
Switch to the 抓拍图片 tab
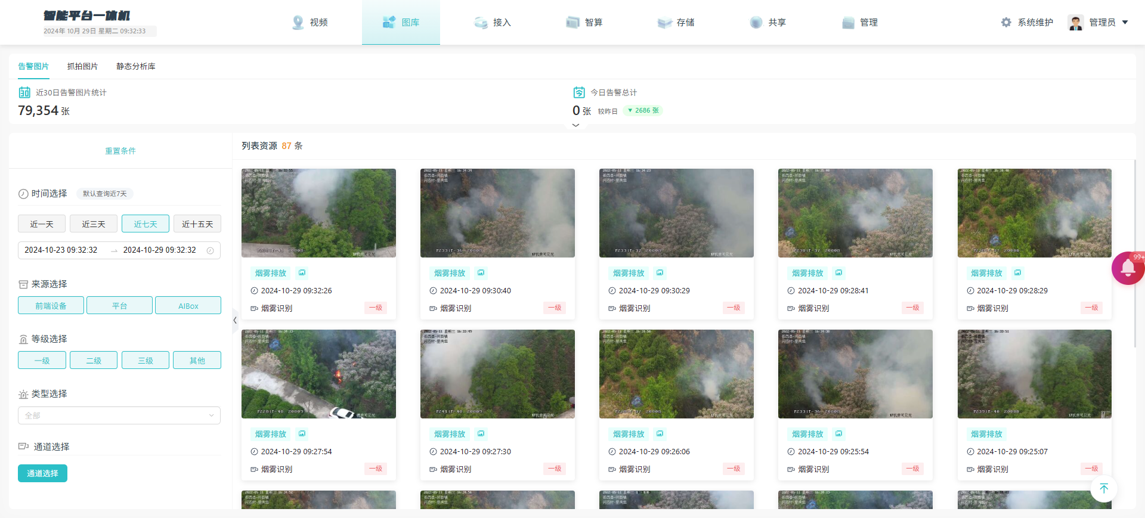click(82, 66)
